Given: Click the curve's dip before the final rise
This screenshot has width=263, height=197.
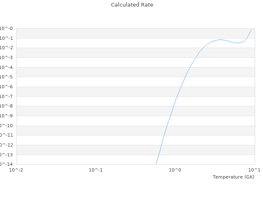Looking at the screenshot, I should pos(237,43).
